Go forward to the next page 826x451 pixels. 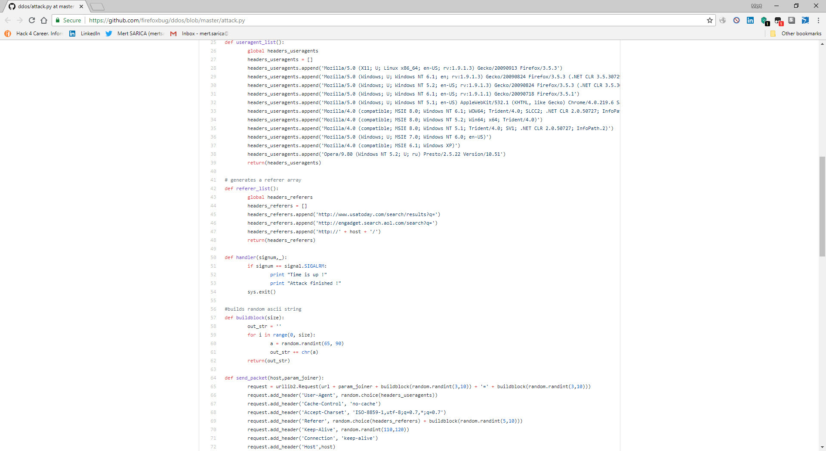point(20,20)
